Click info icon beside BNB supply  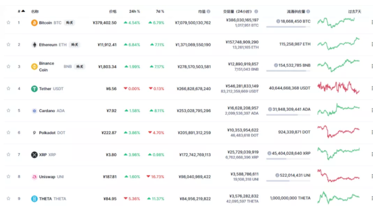pyautogui.click(x=276, y=65)
